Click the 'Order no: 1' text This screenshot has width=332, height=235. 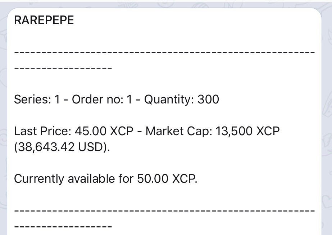point(102,99)
